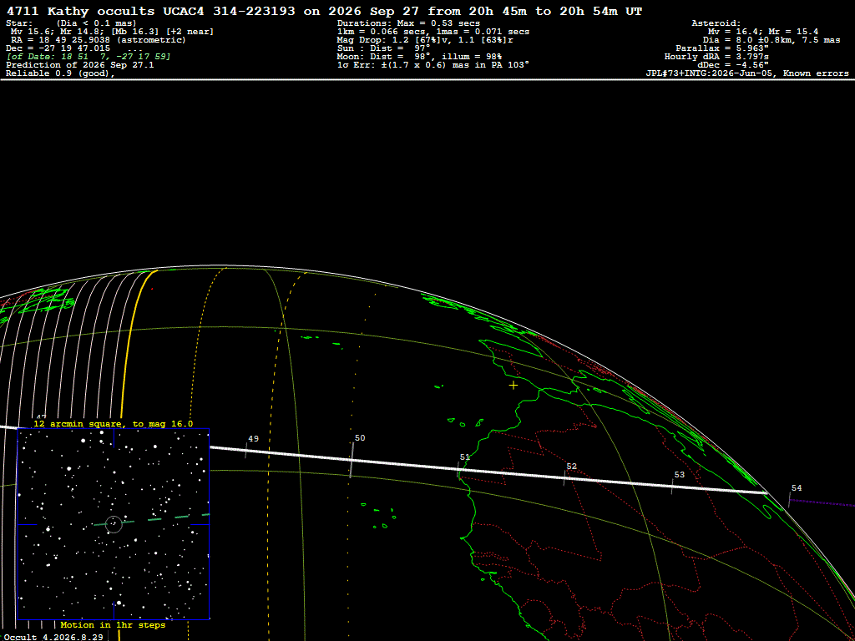Click time marker 54 near the limb
This screenshot has width=855, height=641.
796,488
